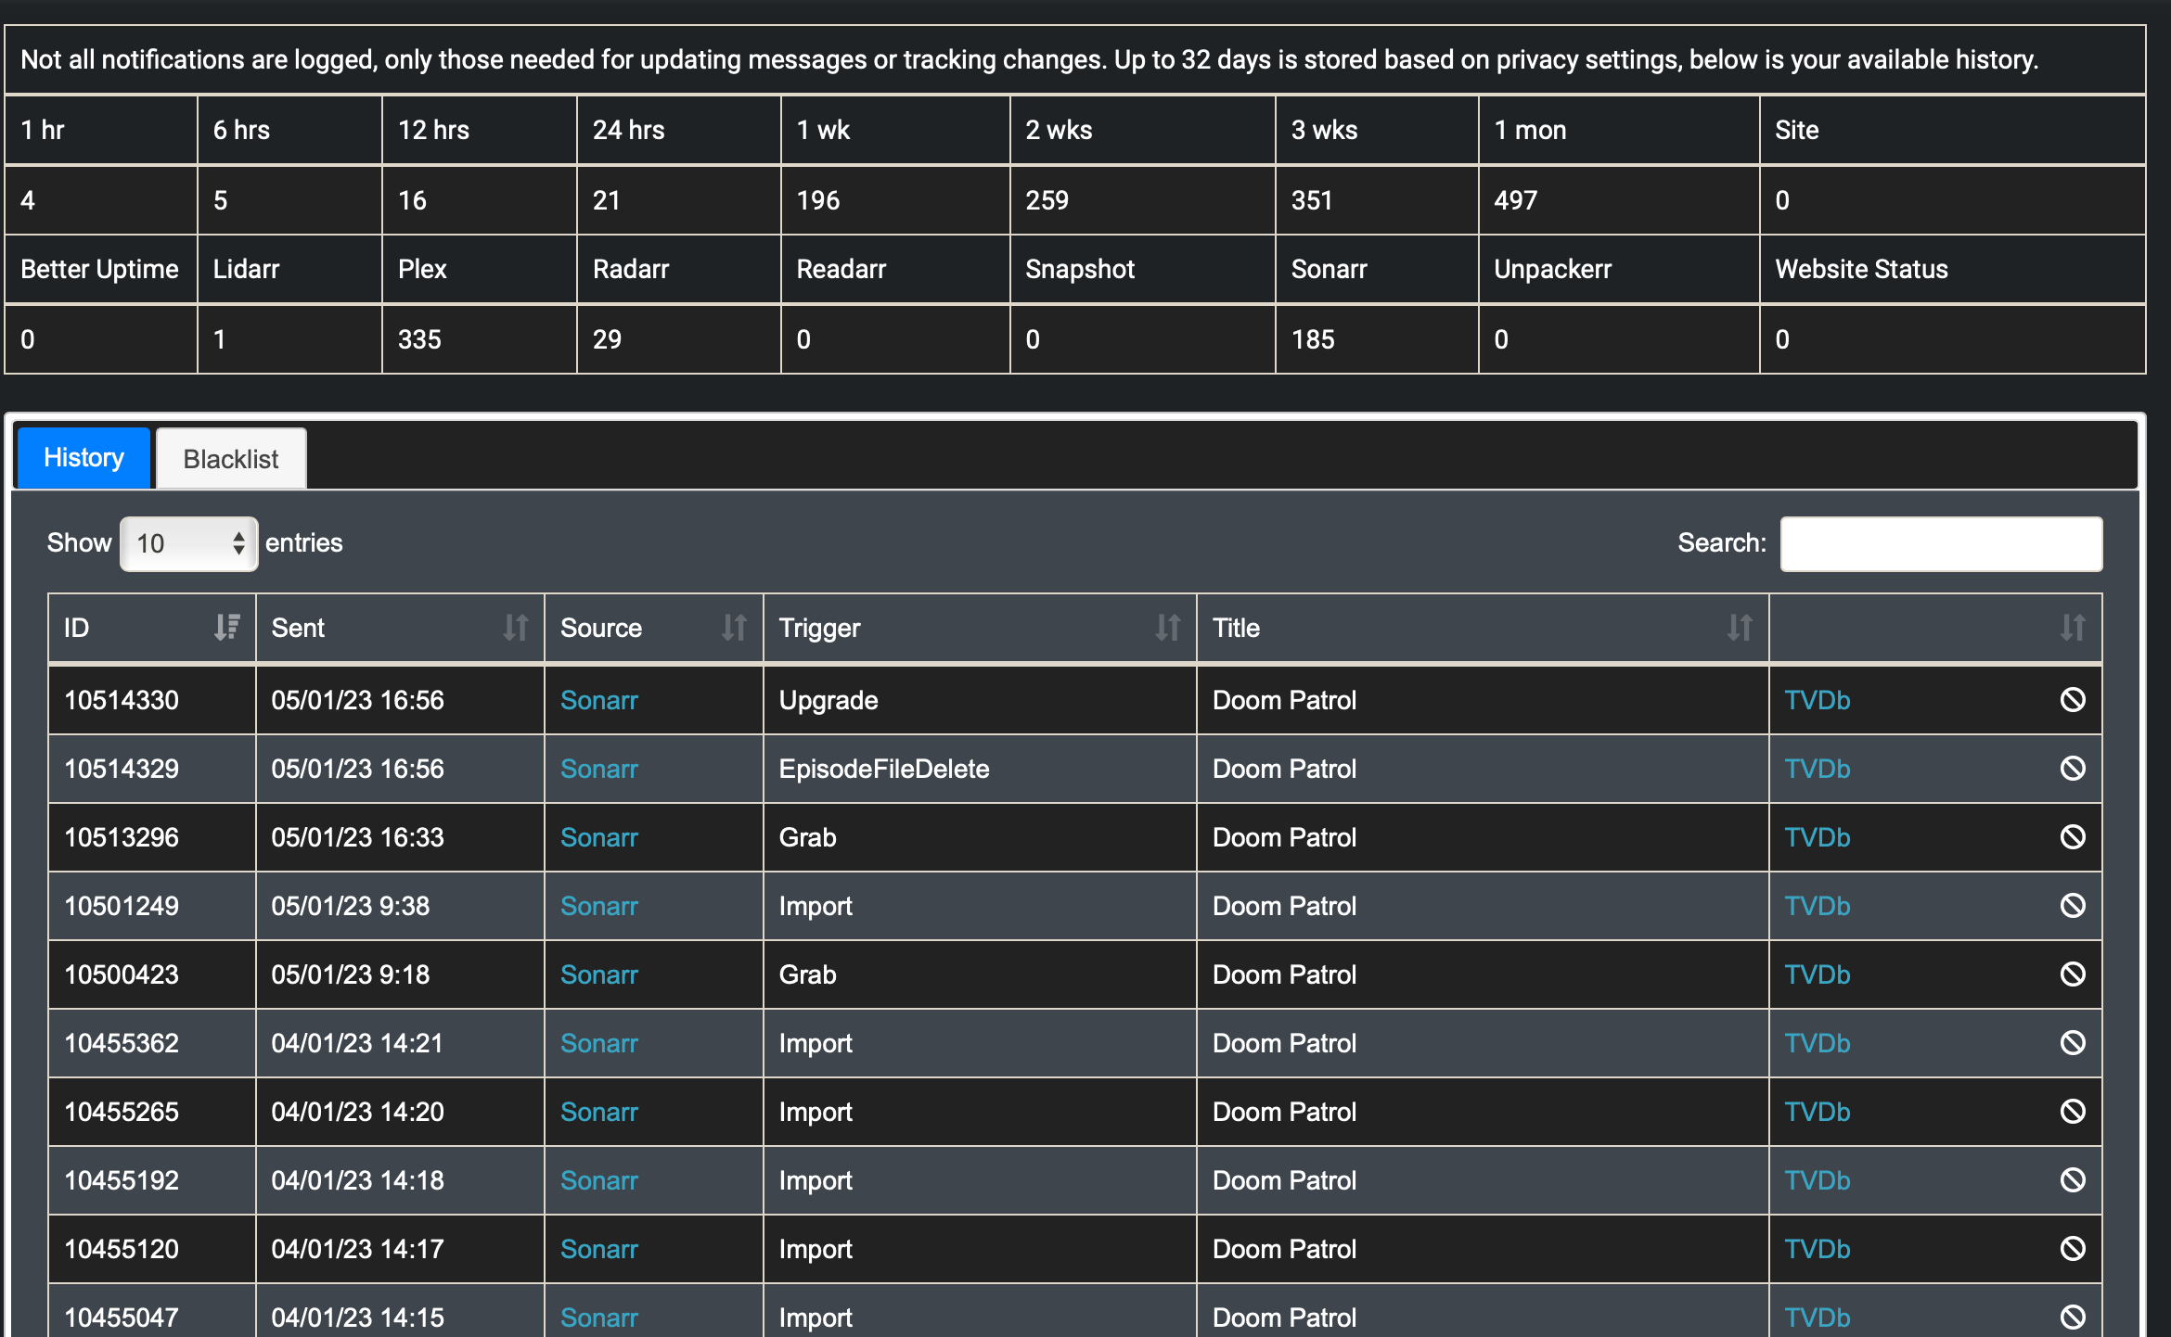This screenshot has height=1337, width=2171.
Task: Click blacklist icon for entry 10455120
Action: click(x=2072, y=1249)
